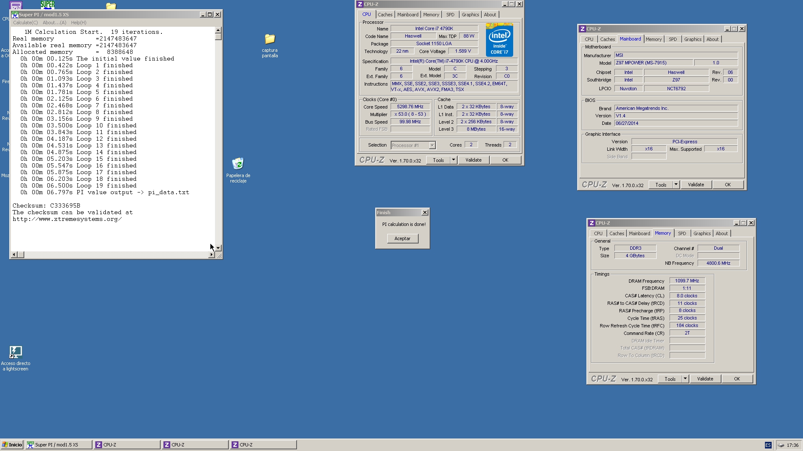Open Acceso directo a lightscreen shortcut
Viewport: 803px width, 451px height.
[x=15, y=352]
